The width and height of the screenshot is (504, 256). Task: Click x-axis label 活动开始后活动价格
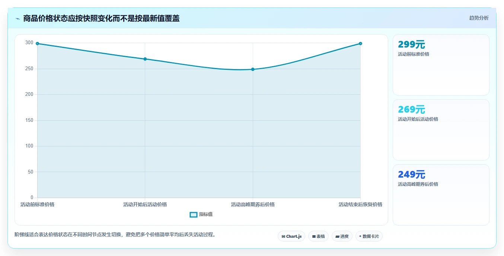[x=145, y=205]
